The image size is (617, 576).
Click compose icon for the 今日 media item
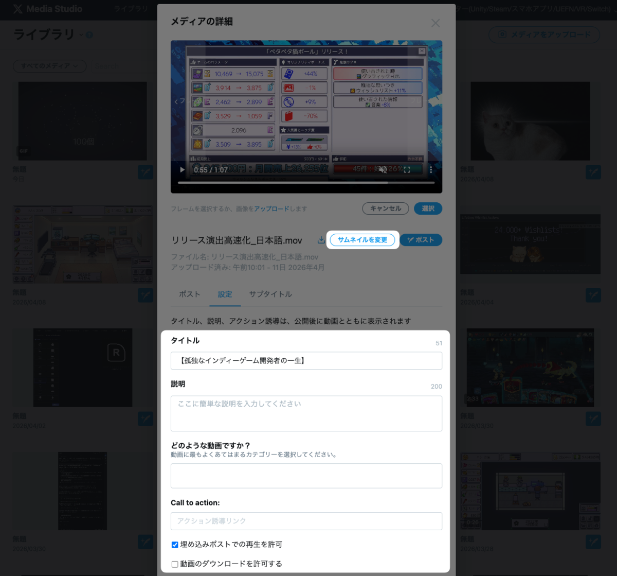click(x=146, y=172)
